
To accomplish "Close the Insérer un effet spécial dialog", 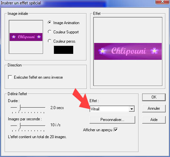I will (x=162, y=2).
